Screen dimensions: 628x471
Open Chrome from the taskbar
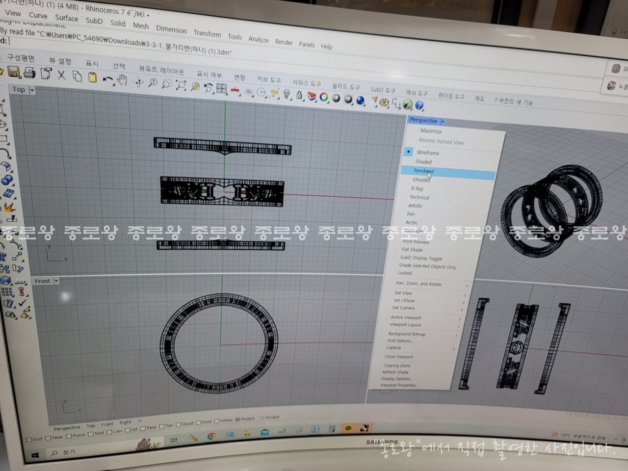click(x=211, y=436)
